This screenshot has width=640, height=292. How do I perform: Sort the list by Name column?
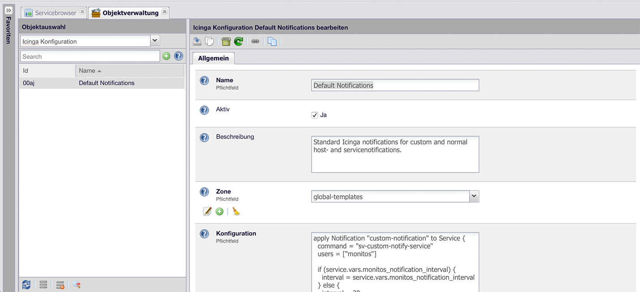(x=130, y=71)
